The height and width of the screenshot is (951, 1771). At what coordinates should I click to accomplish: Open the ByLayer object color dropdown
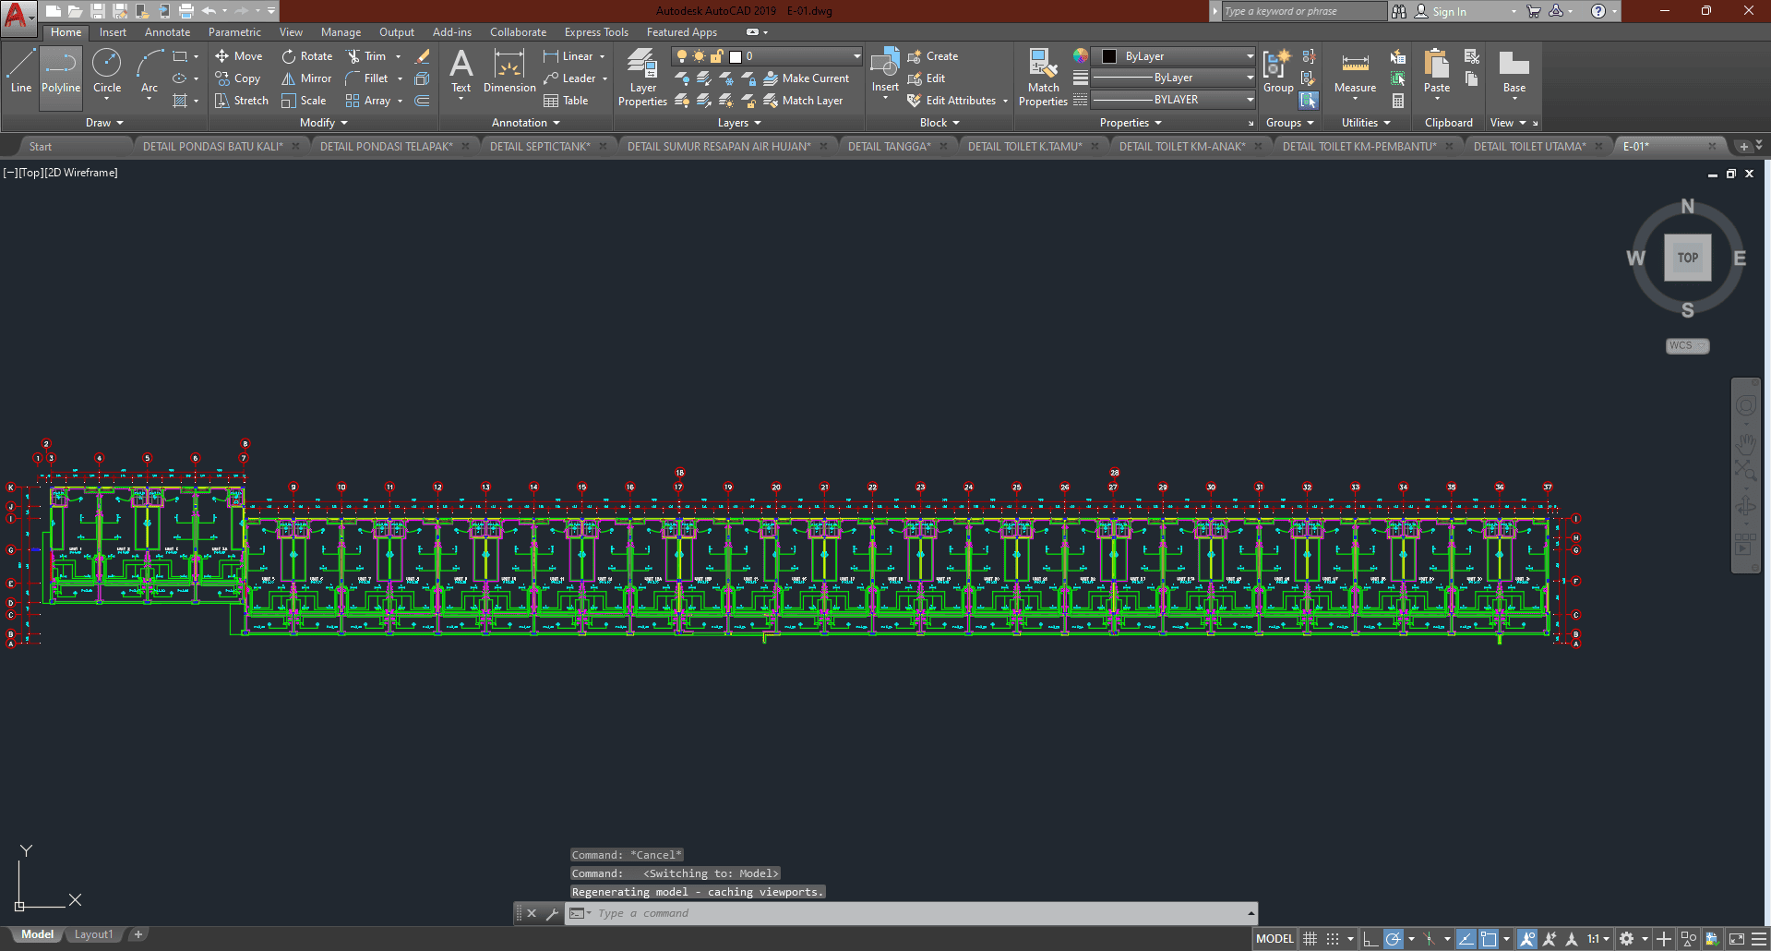(x=1250, y=56)
